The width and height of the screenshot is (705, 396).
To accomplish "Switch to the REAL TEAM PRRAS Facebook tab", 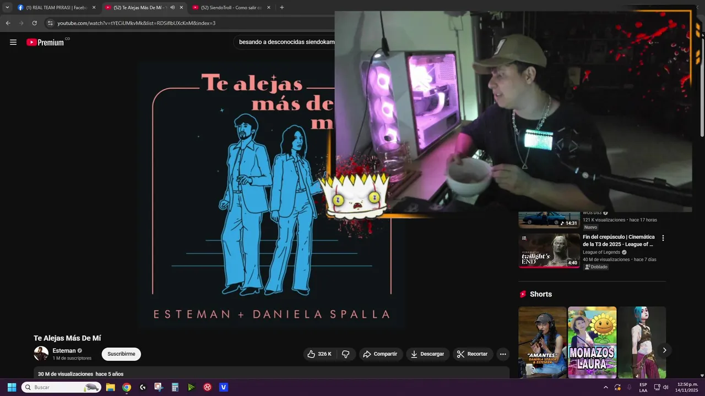I will pos(57,8).
